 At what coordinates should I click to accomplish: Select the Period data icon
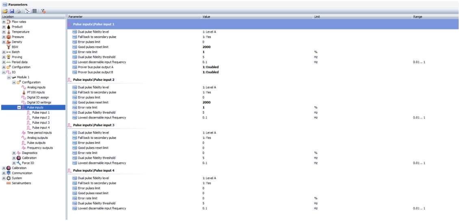click(x=9, y=62)
